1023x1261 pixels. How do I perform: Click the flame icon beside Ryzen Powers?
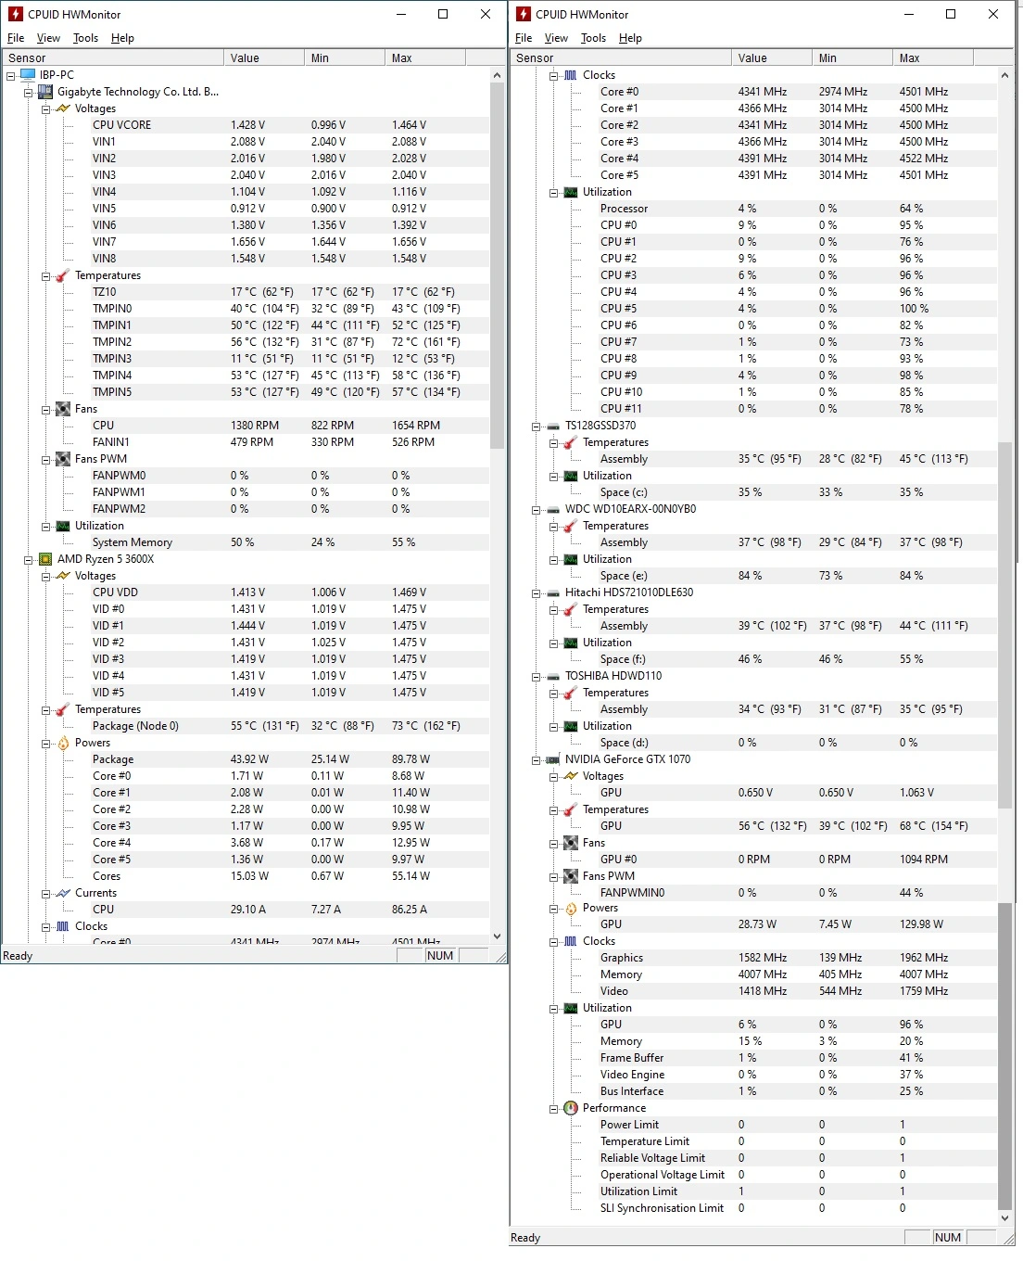pyautogui.click(x=63, y=743)
